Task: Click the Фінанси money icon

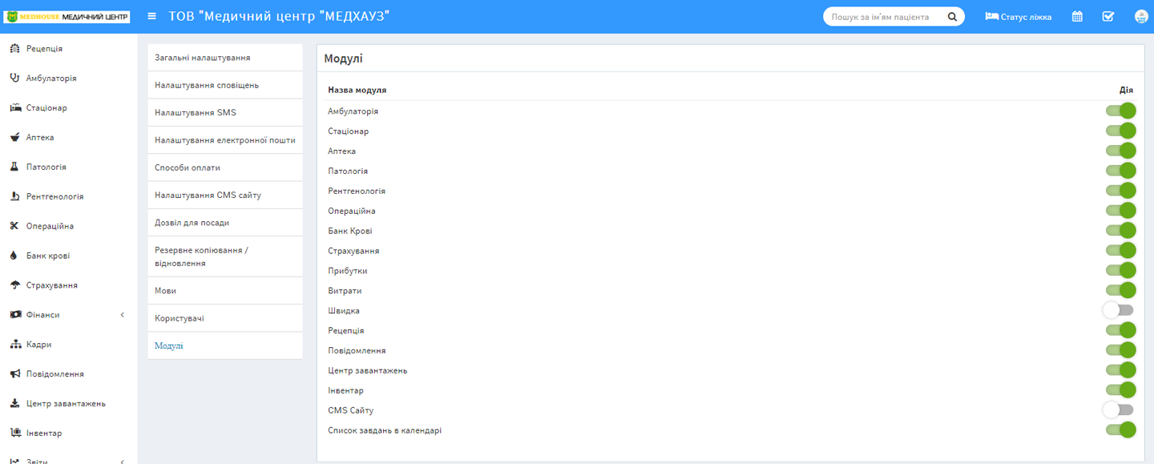Action: [14, 315]
